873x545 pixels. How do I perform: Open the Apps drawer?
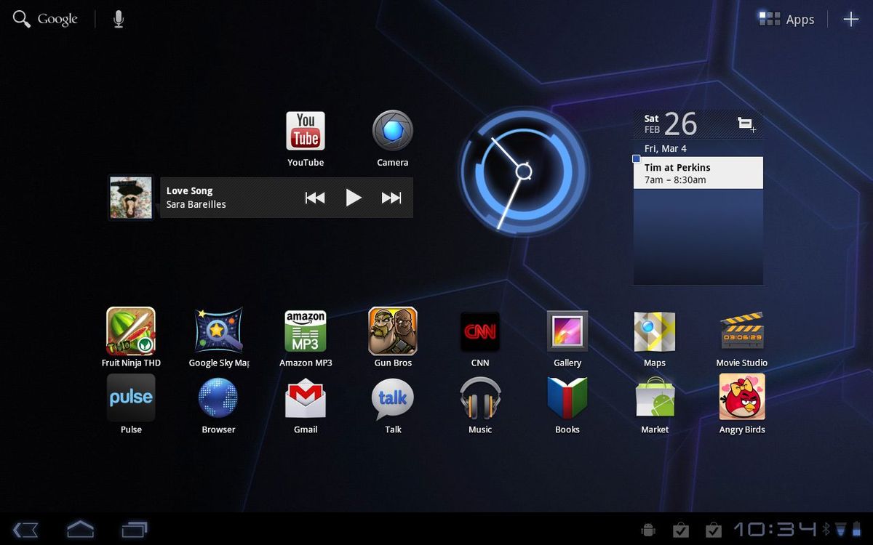pos(786,19)
